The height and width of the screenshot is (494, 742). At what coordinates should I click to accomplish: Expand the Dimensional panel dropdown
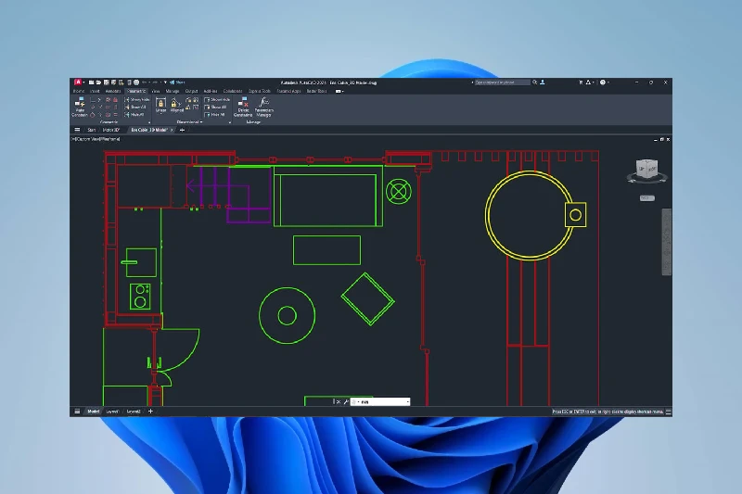tap(201, 122)
